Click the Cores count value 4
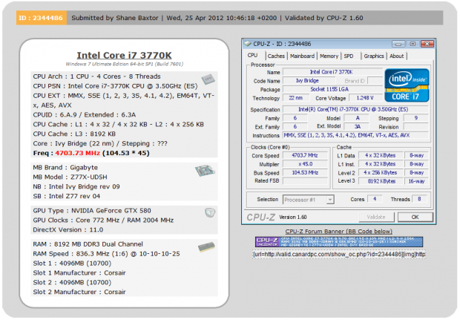This screenshot has height=320, width=460. pos(375,199)
